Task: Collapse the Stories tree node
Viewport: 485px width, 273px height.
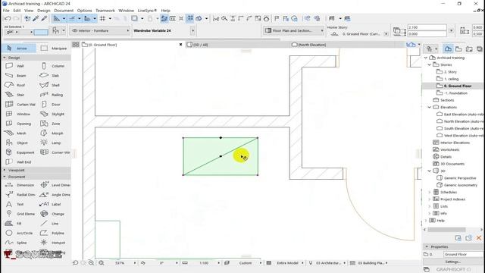Action: coord(430,64)
